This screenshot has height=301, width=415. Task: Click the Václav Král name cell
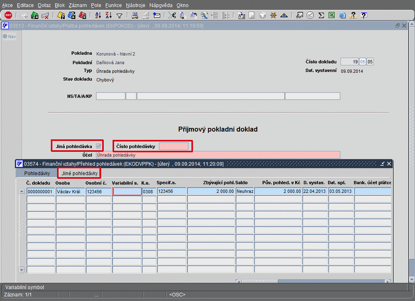(x=70, y=191)
